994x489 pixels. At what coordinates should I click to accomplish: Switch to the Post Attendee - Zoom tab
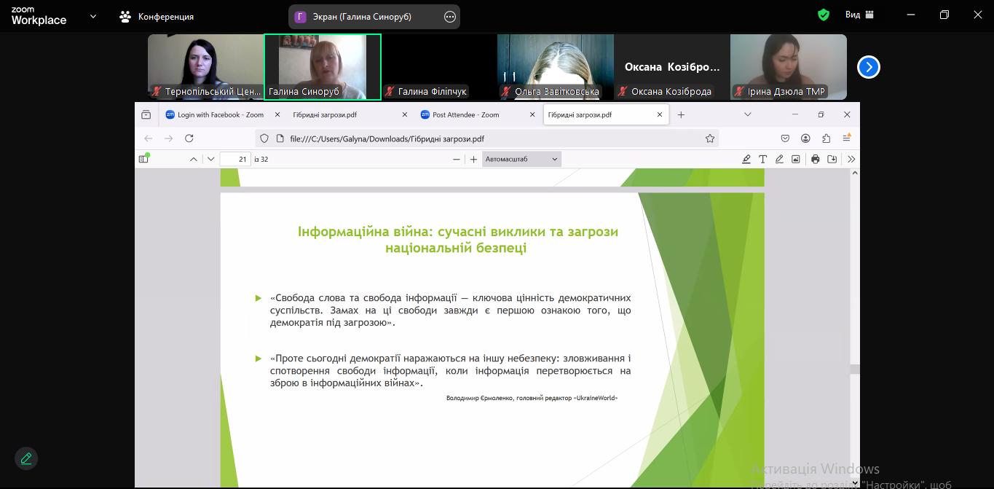point(466,114)
